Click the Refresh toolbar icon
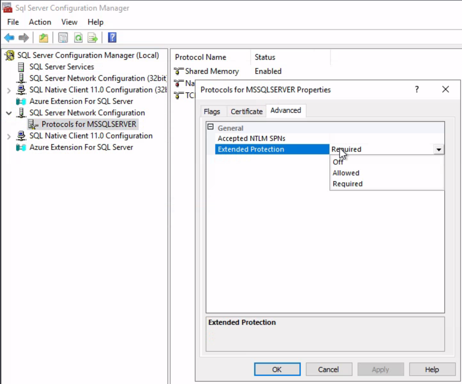This screenshot has width=462, height=384. [x=78, y=37]
